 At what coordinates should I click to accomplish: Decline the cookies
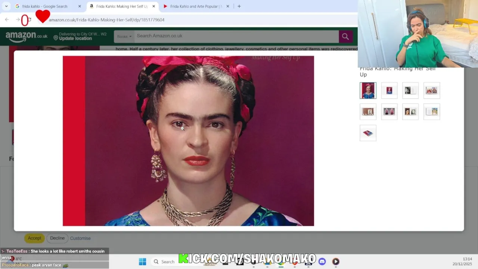[x=57, y=238]
